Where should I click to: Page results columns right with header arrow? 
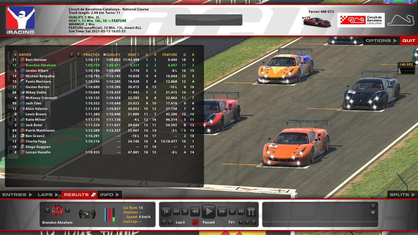pyautogui.click(x=78, y=55)
